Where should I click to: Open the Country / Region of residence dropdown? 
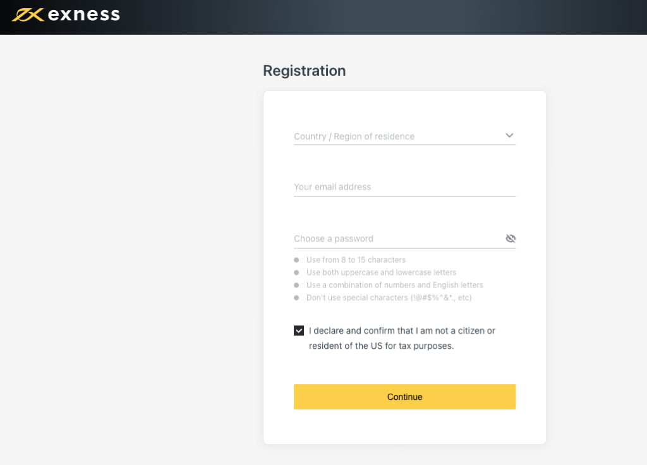[x=404, y=136]
